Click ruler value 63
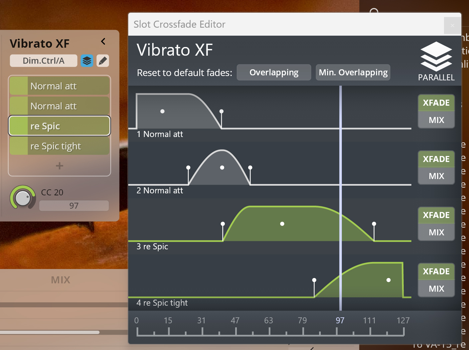469x350 pixels. [268, 320]
